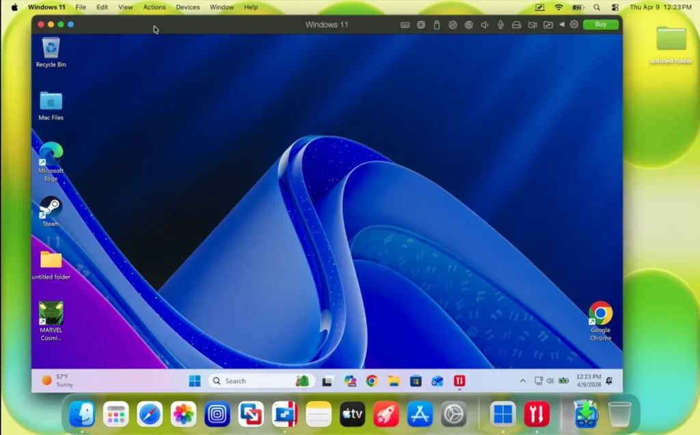
Task: Click the shared folder icon in toolbar
Action: coord(548,25)
